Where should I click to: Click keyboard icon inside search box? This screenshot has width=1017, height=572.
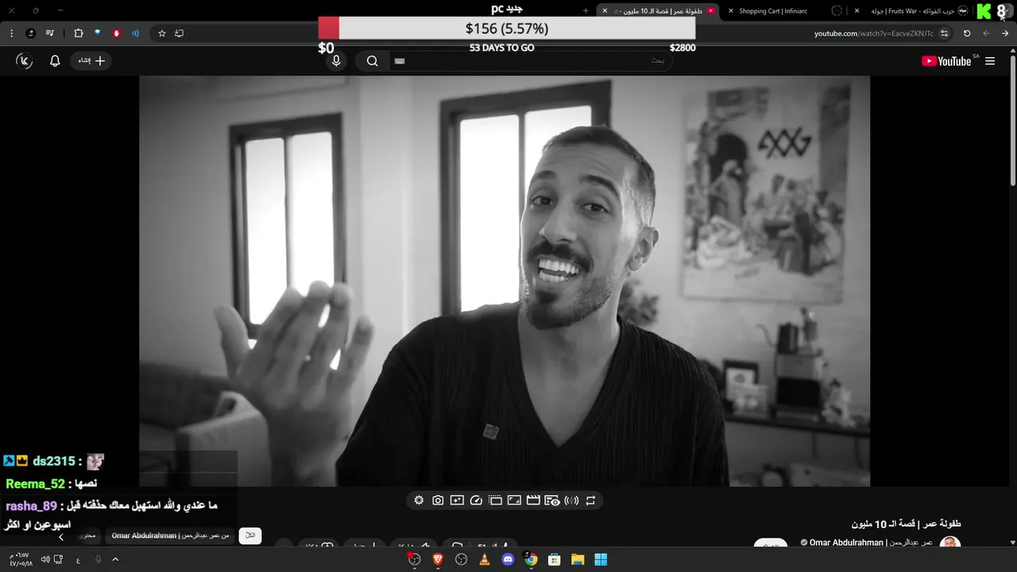[x=400, y=61]
